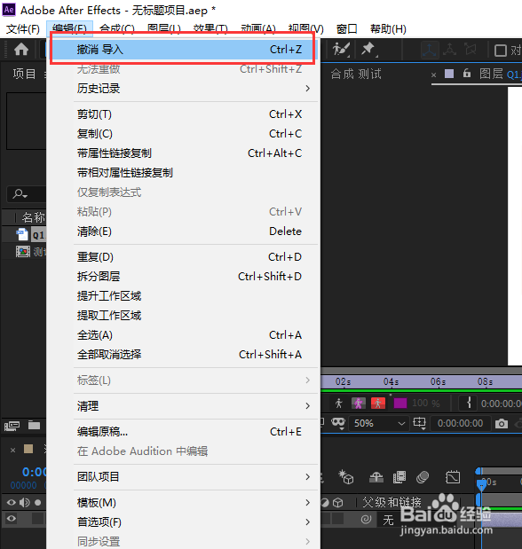Open the purple overlay color swatch

[x=400, y=404]
